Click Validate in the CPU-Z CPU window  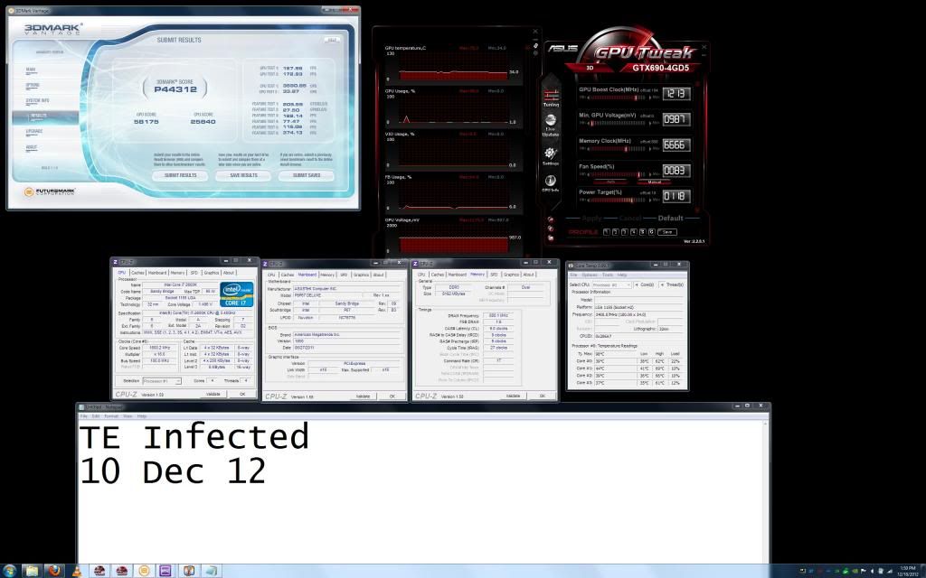point(213,394)
